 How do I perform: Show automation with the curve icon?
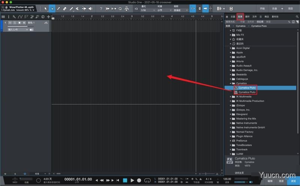coord(20,17)
